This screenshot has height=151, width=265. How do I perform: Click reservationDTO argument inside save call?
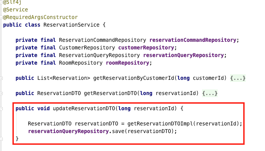coord(149,131)
